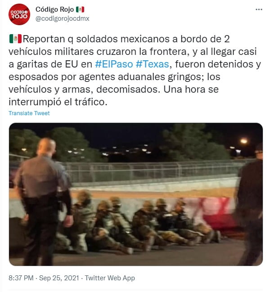This screenshot has height=292, width=270.
Task: Visit the @codigorojocdmx handle
Action: click(x=63, y=18)
